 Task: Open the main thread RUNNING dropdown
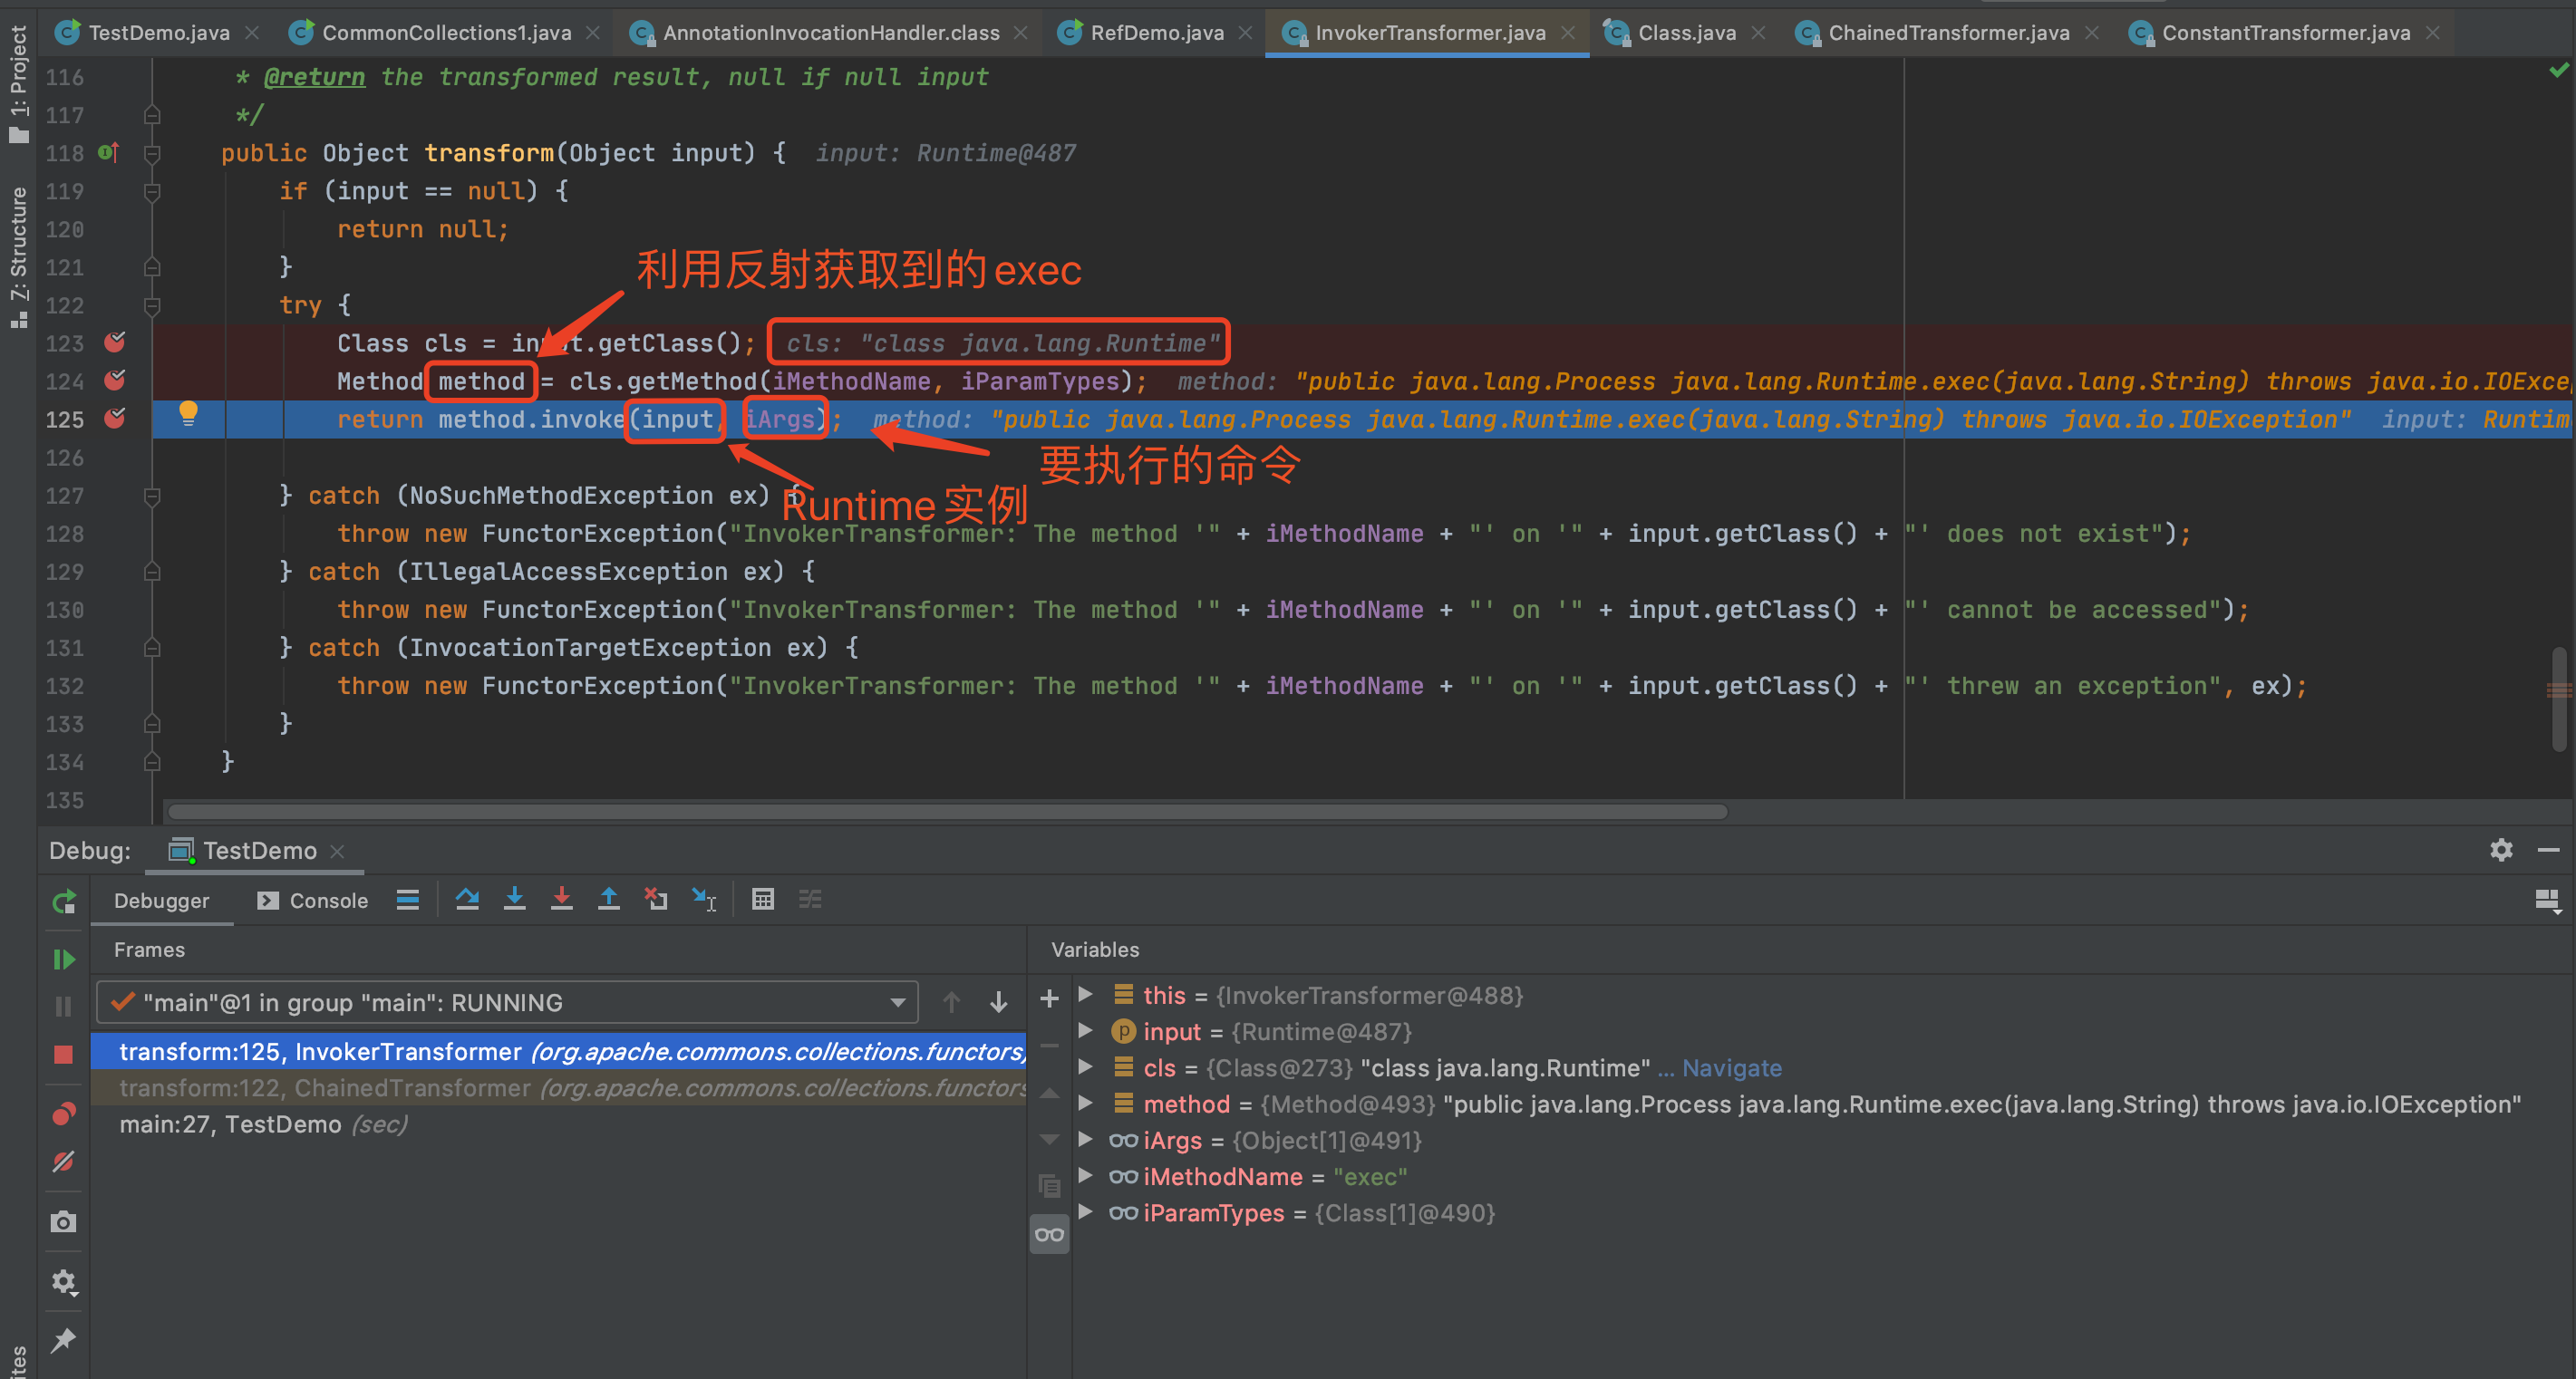[x=897, y=1002]
